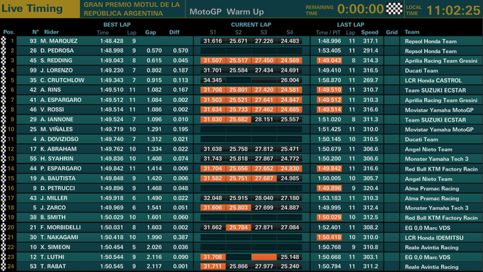Click Luthi's highlighted S1 time 31.708
The width and height of the screenshot is (483, 272).
pyautogui.click(x=213, y=257)
